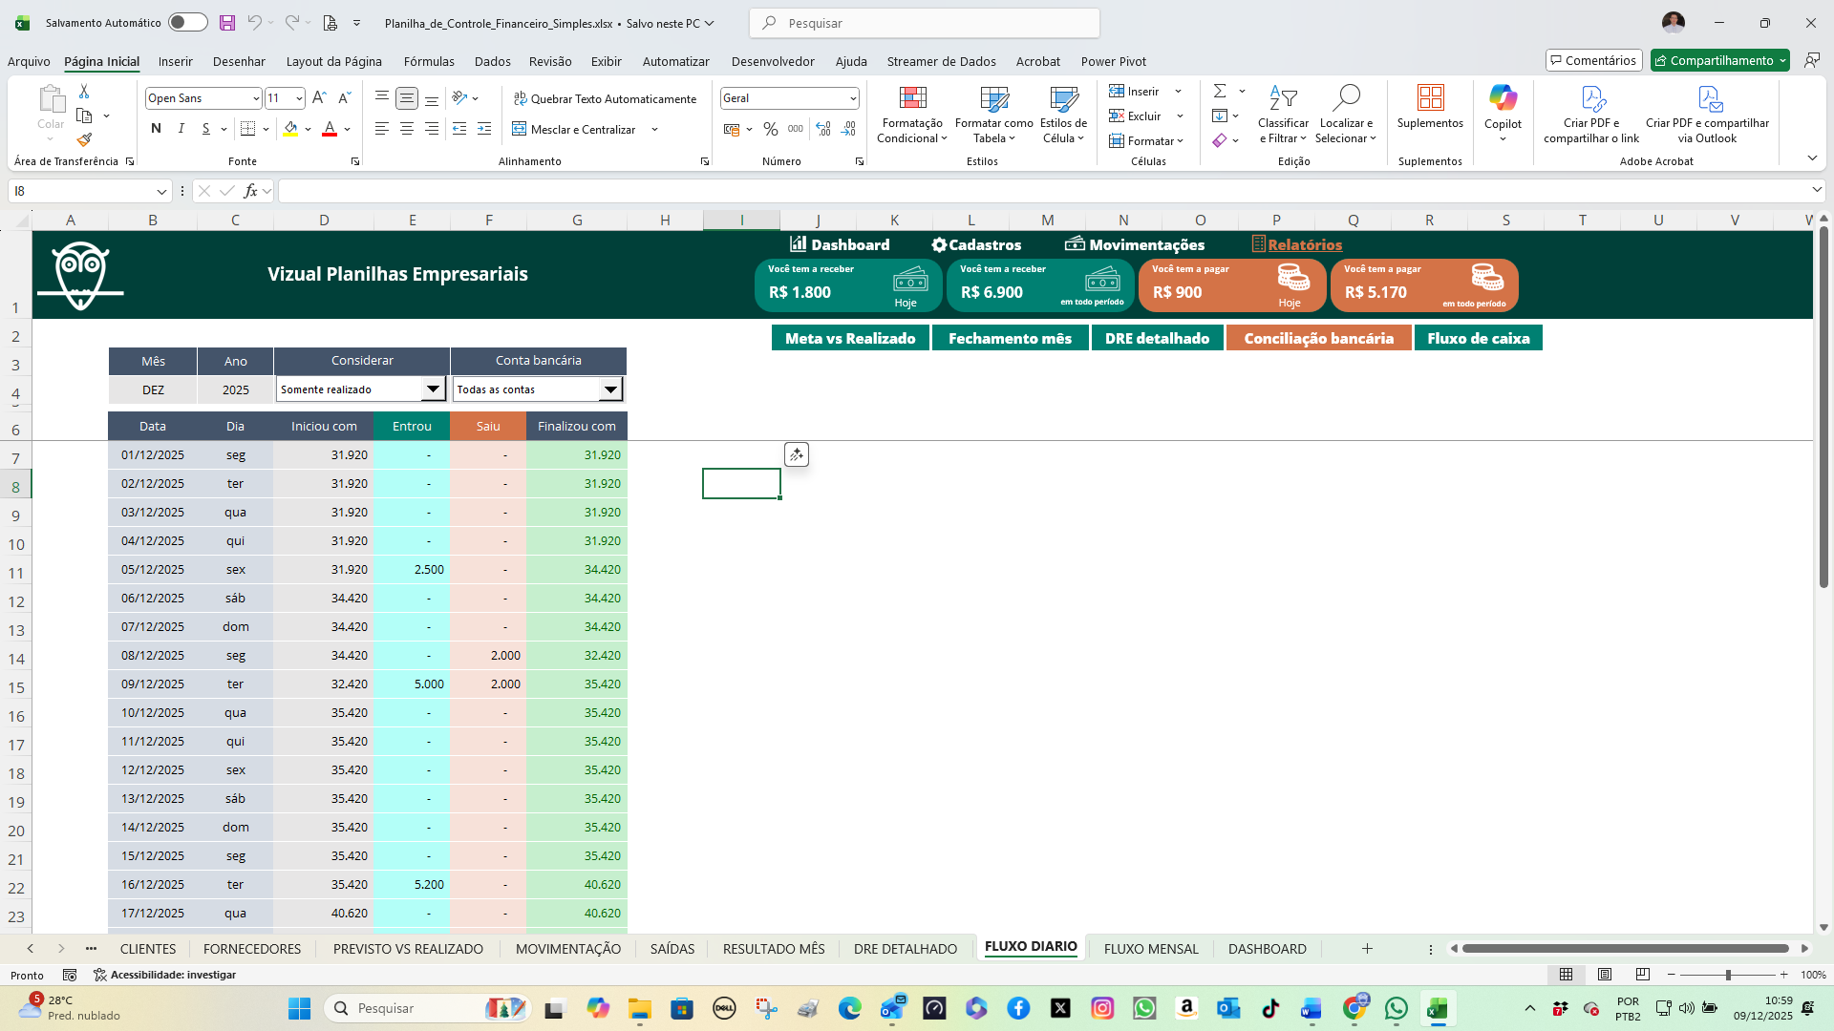The image size is (1834, 1031).
Task: Toggle align text right
Action: [432, 129]
